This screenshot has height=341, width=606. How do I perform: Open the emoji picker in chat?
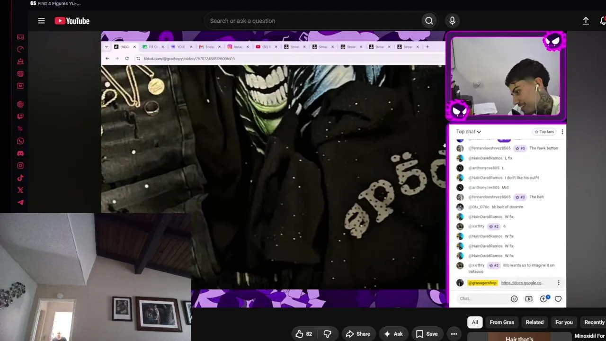click(514, 299)
